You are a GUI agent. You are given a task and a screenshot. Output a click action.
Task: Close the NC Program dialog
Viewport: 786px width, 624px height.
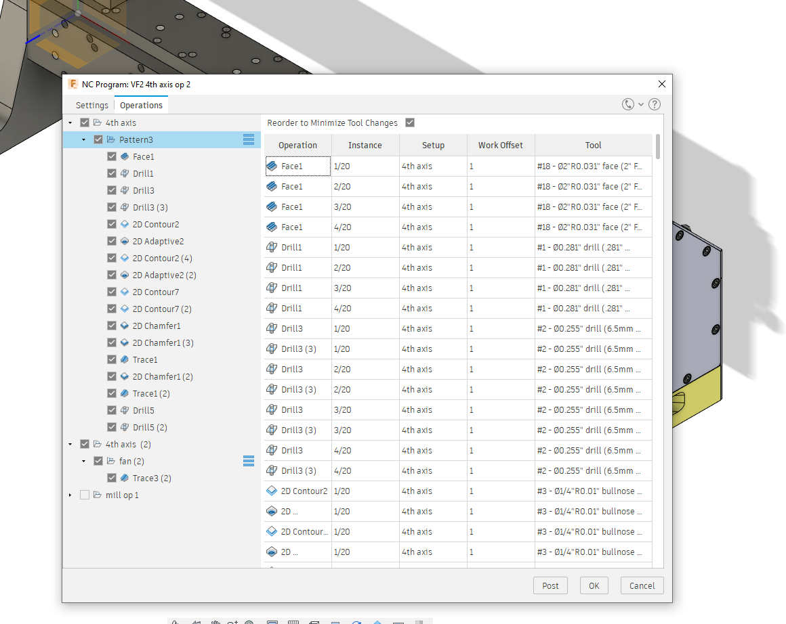(662, 84)
